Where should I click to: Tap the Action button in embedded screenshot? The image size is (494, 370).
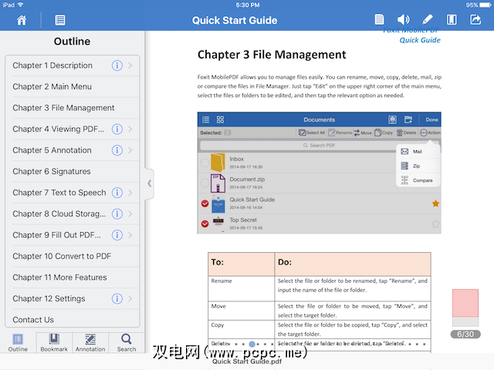pos(430,133)
